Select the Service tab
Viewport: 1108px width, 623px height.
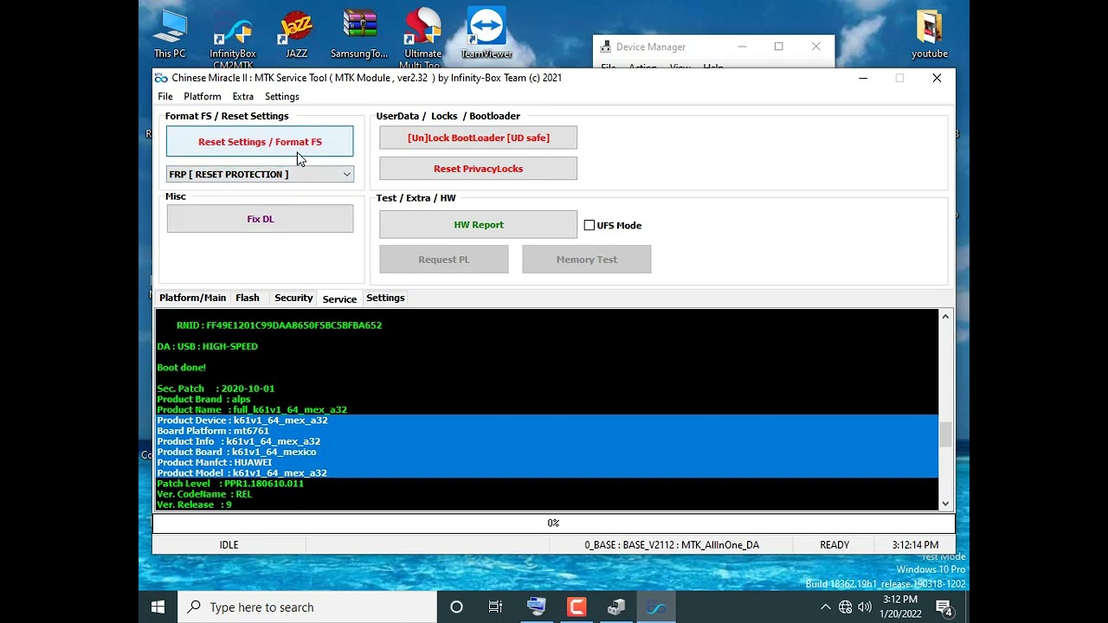click(x=339, y=299)
